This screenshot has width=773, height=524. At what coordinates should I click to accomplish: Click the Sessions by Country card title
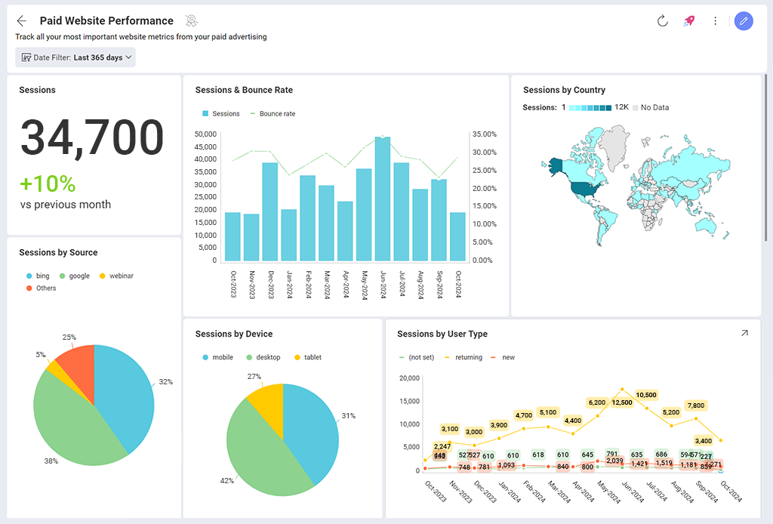click(564, 90)
